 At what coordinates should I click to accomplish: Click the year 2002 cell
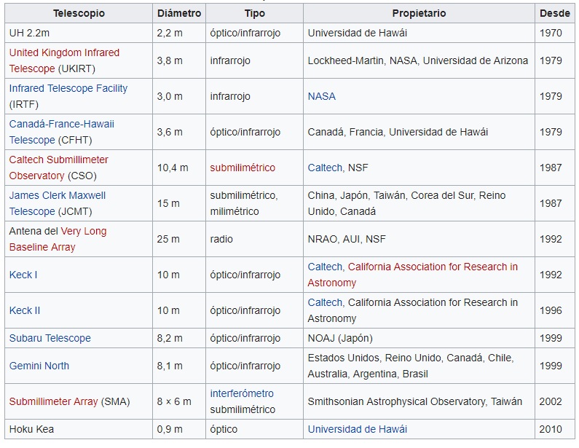[x=555, y=401]
